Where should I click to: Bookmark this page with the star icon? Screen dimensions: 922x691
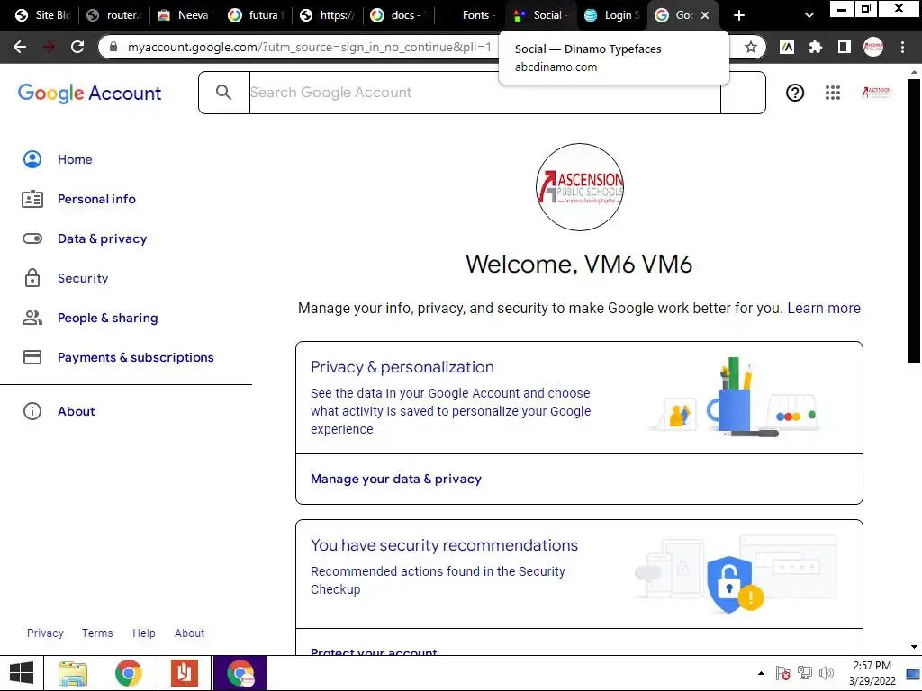pyautogui.click(x=750, y=47)
